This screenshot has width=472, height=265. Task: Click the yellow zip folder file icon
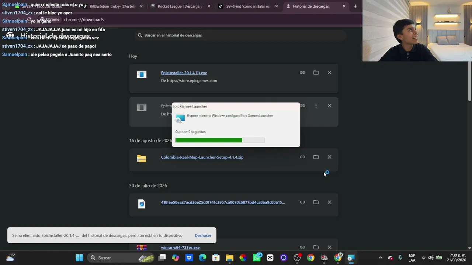[142, 159]
